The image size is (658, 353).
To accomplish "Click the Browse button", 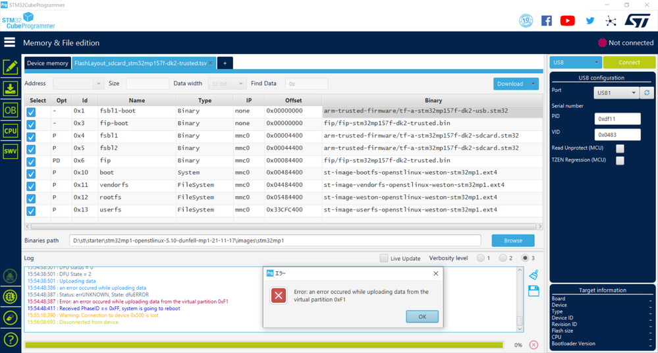I will pyautogui.click(x=513, y=240).
